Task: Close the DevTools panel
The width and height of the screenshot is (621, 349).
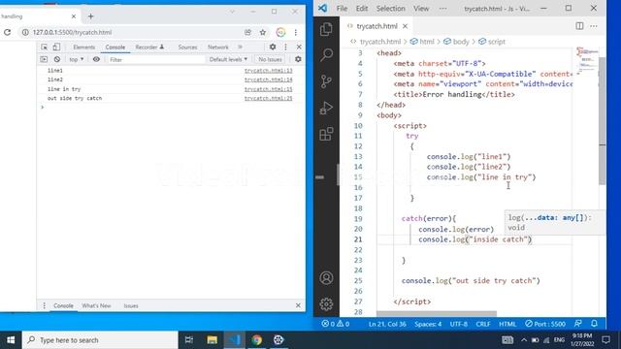Action: pyautogui.click(x=299, y=47)
